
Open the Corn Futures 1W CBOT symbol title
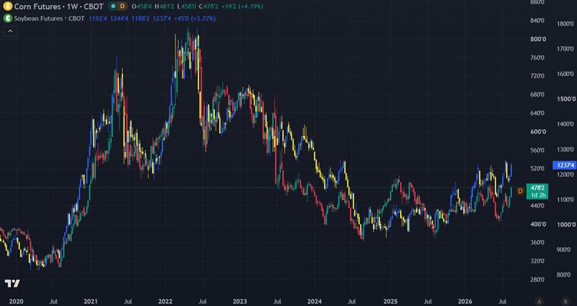59,7
